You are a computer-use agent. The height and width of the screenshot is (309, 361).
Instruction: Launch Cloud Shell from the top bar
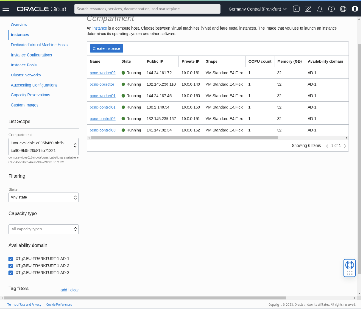click(296, 9)
